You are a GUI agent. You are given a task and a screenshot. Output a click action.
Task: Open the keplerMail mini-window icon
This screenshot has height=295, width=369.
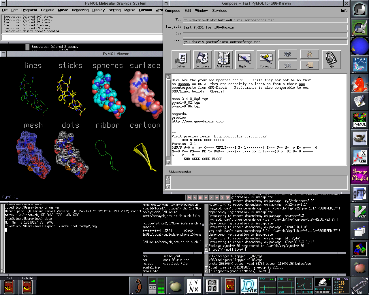[28, 286]
